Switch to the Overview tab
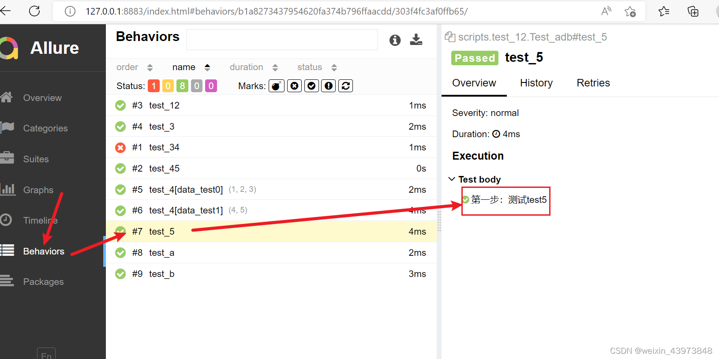Image resolution: width=719 pixels, height=359 pixels. pos(474,83)
